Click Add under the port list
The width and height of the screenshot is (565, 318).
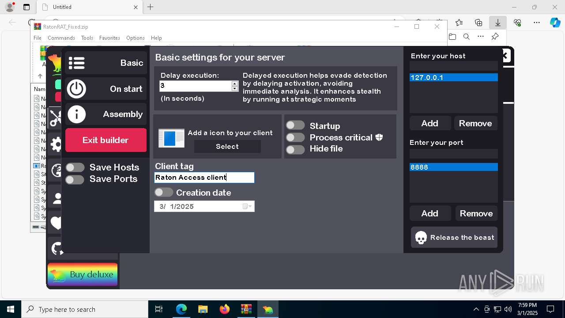pyautogui.click(x=430, y=213)
